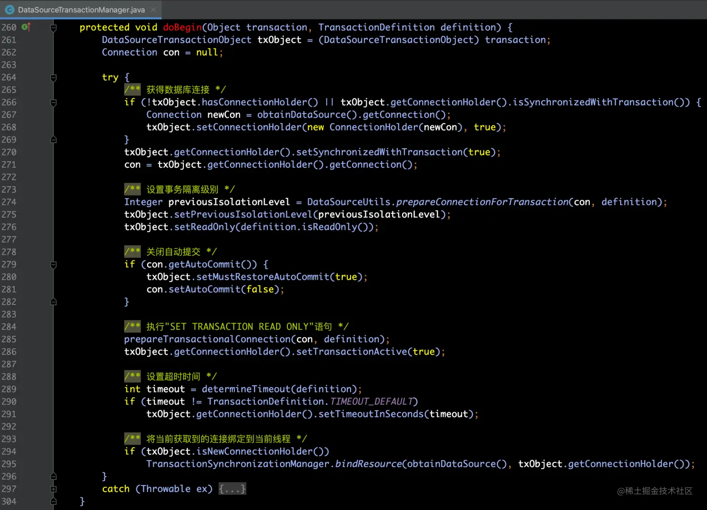Click determineTimeout method call
This screenshot has width=707, height=510.
tap(246, 389)
